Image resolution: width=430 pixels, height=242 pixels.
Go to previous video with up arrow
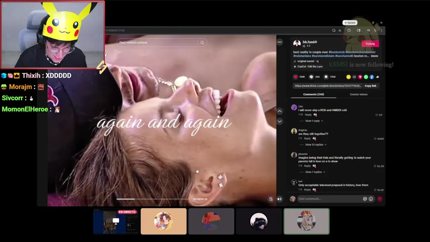point(279,111)
